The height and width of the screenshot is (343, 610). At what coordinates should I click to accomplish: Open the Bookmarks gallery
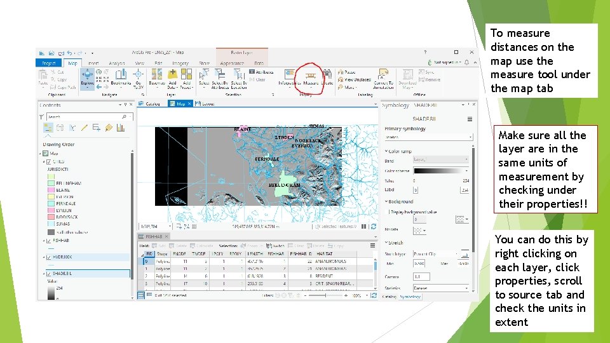[121, 77]
